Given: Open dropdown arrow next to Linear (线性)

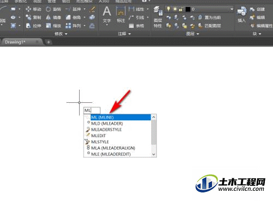Looking at the screenshot, I should (148, 9).
